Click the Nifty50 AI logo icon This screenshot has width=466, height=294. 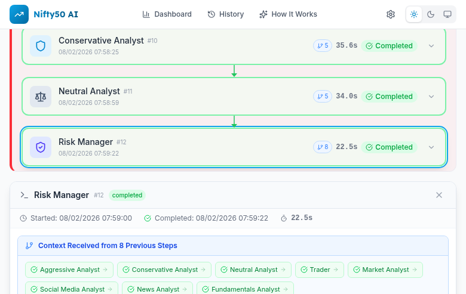coord(19,14)
